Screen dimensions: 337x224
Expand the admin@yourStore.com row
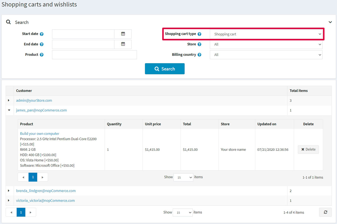9,100
